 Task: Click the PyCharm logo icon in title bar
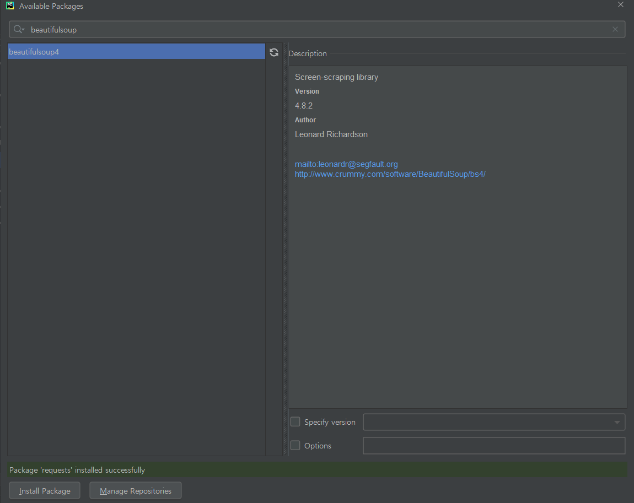point(10,6)
